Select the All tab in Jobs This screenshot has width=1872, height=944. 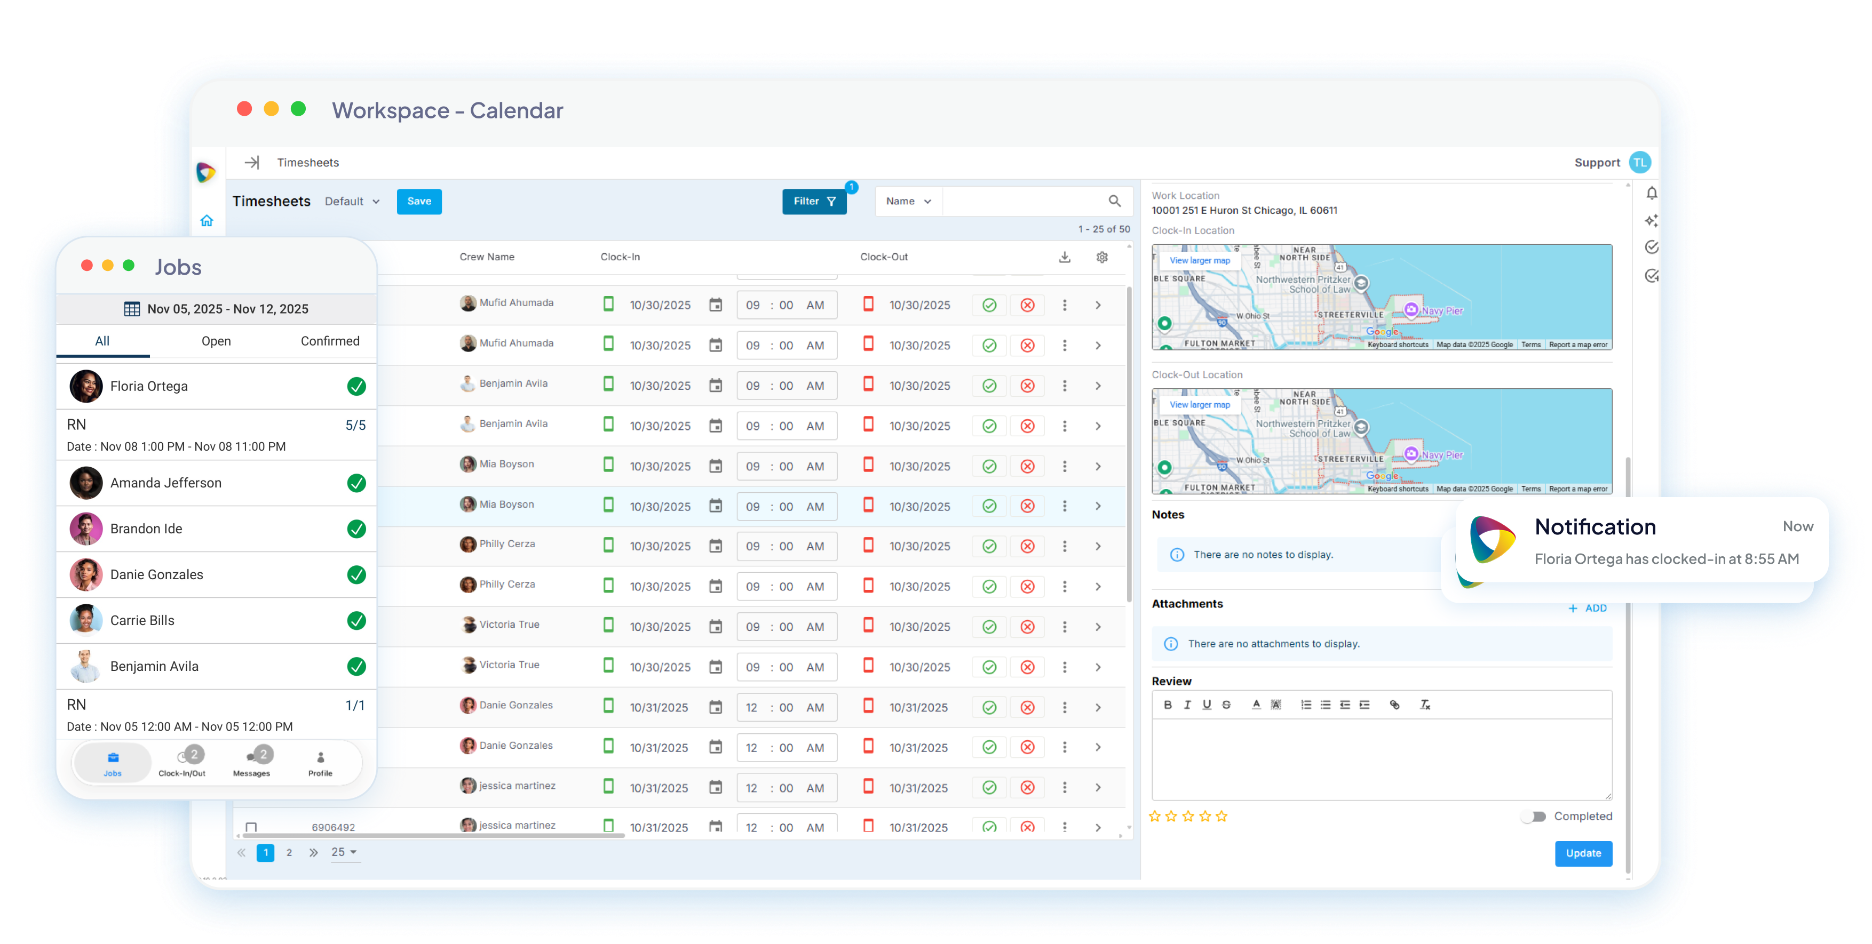[x=102, y=341]
